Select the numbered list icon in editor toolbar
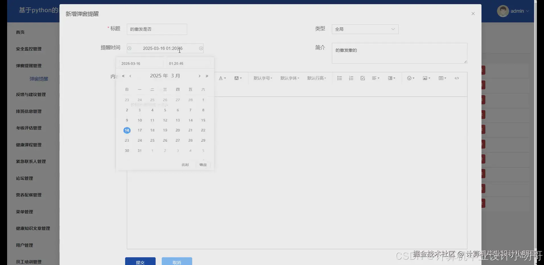Viewport: 544px width, 265px height. tap(351, 78)
